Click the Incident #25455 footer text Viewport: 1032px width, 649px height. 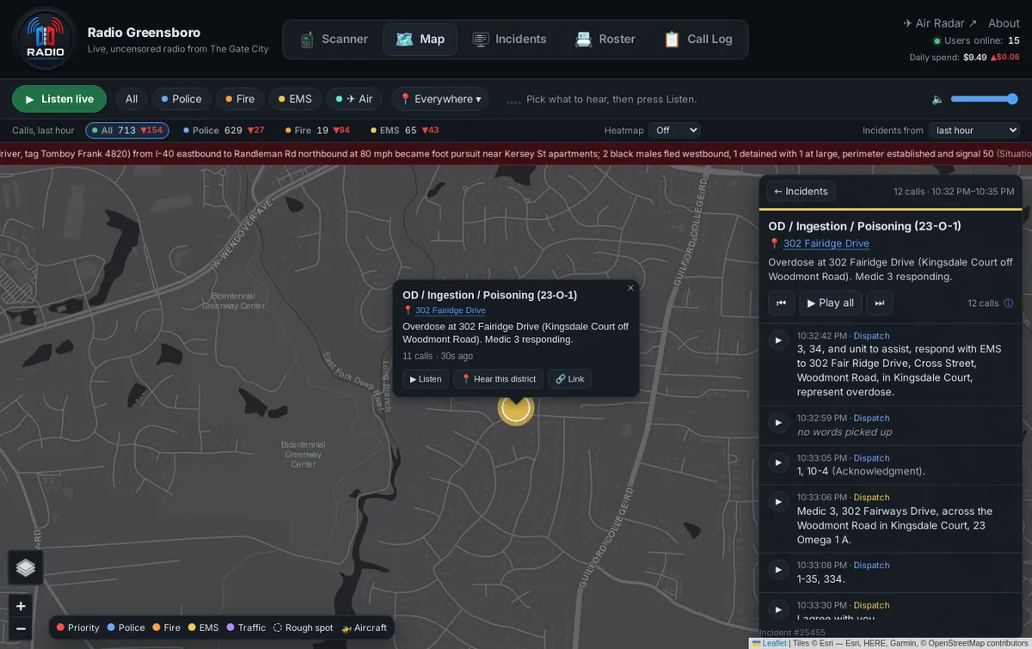792,632
